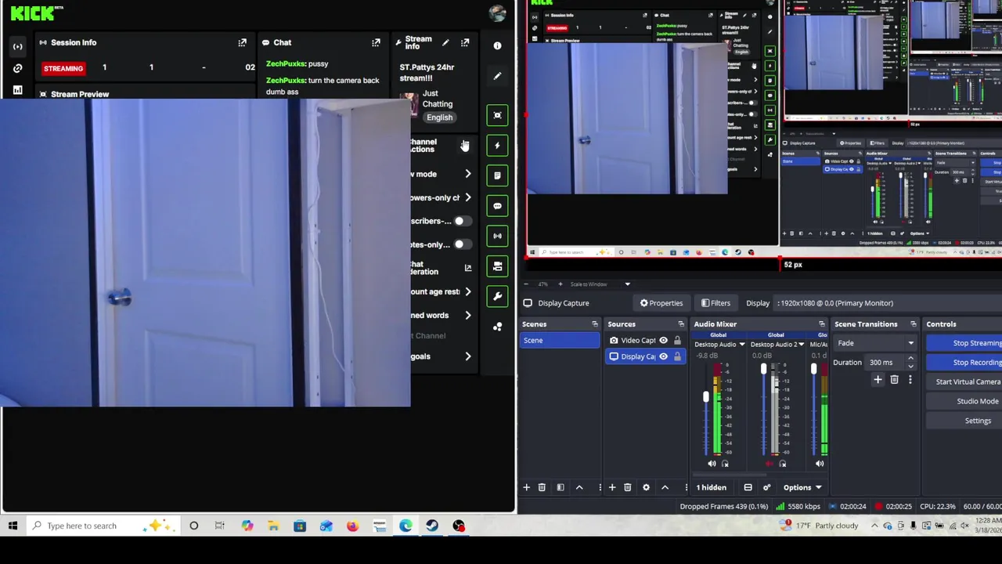Viewport: 1002px width, 564px height.
Task: Mute the Mic/Aux speaker icon
Action: (820, 464)
